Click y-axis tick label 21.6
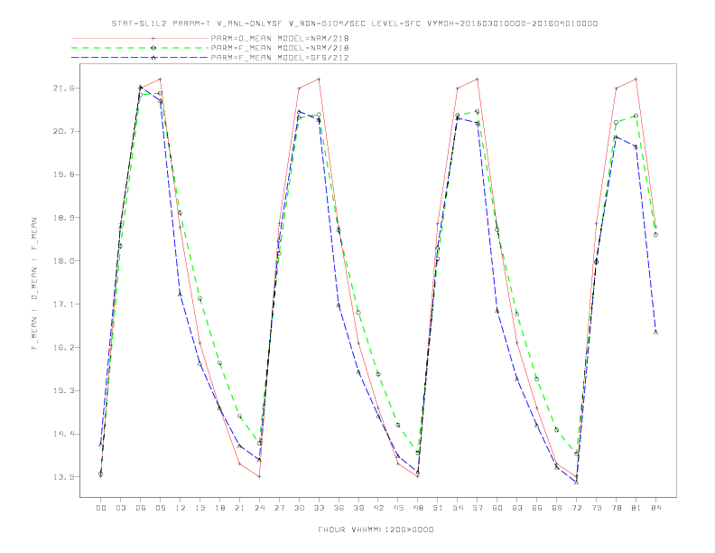The height and width of the screenshot is (553, 715). pyautogui.click(x=61, y=88)
